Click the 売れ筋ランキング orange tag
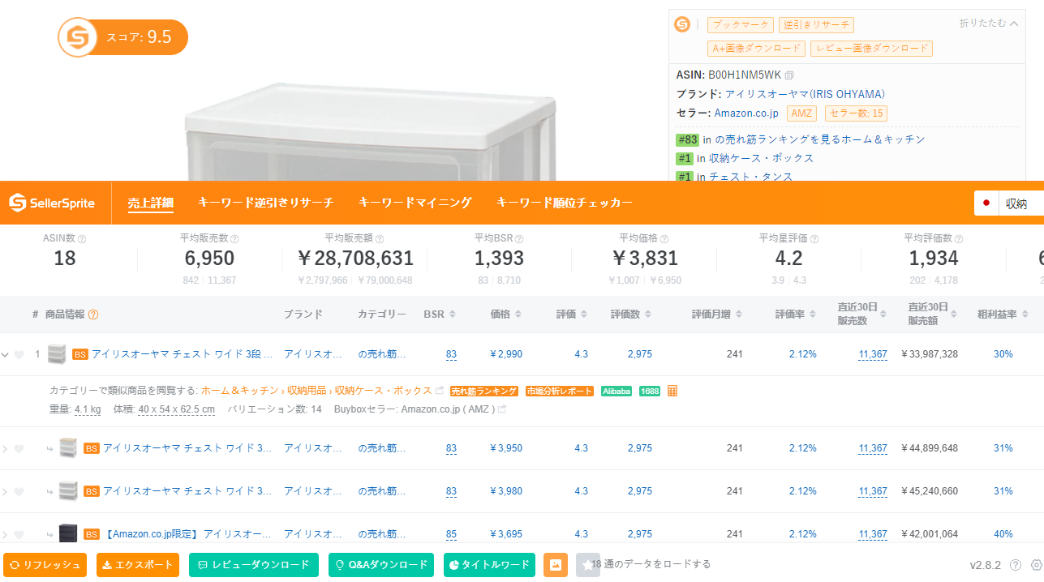1044x582 pixels. click(x=484, y=391)
